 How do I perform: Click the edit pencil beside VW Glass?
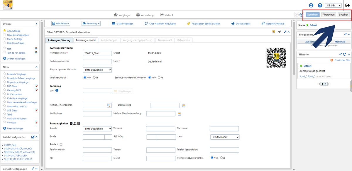coord(36,123)
